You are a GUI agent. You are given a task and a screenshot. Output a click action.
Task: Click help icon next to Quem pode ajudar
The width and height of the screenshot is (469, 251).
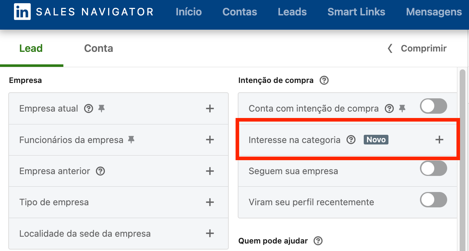click(318, 241)
